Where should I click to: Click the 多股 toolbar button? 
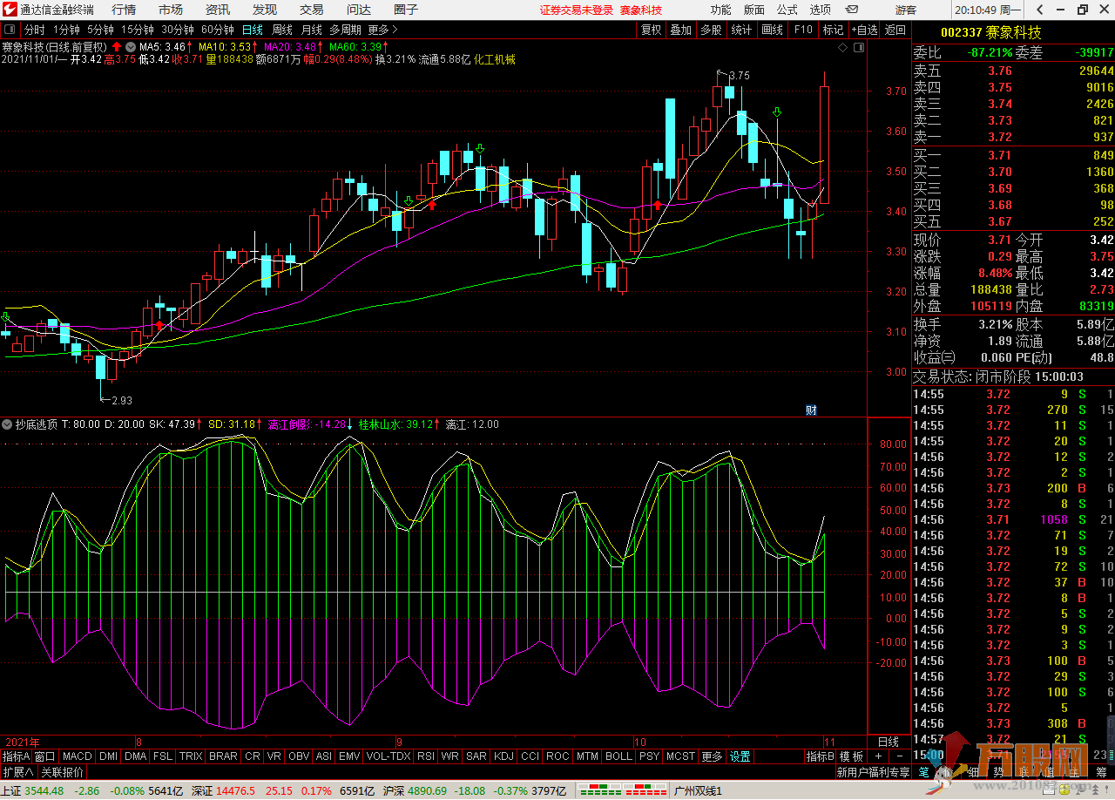(711, 30)
